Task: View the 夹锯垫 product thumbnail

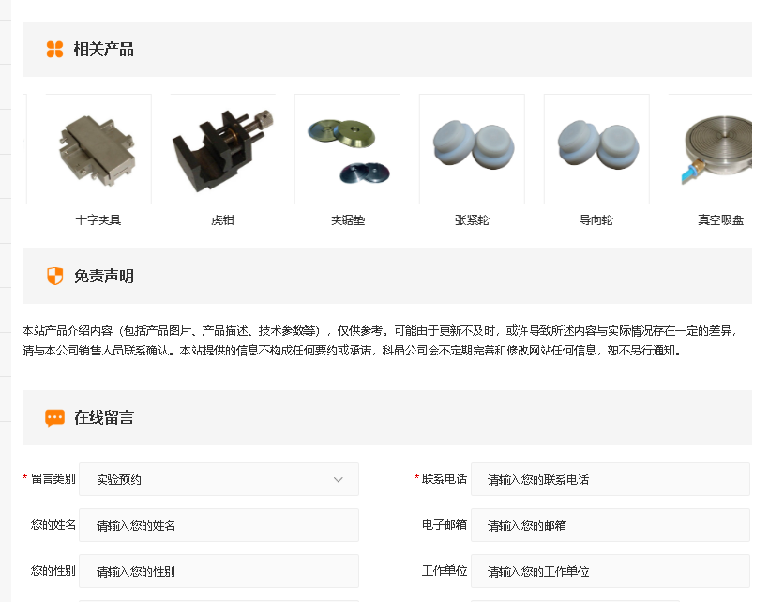Action: point(347,149)
